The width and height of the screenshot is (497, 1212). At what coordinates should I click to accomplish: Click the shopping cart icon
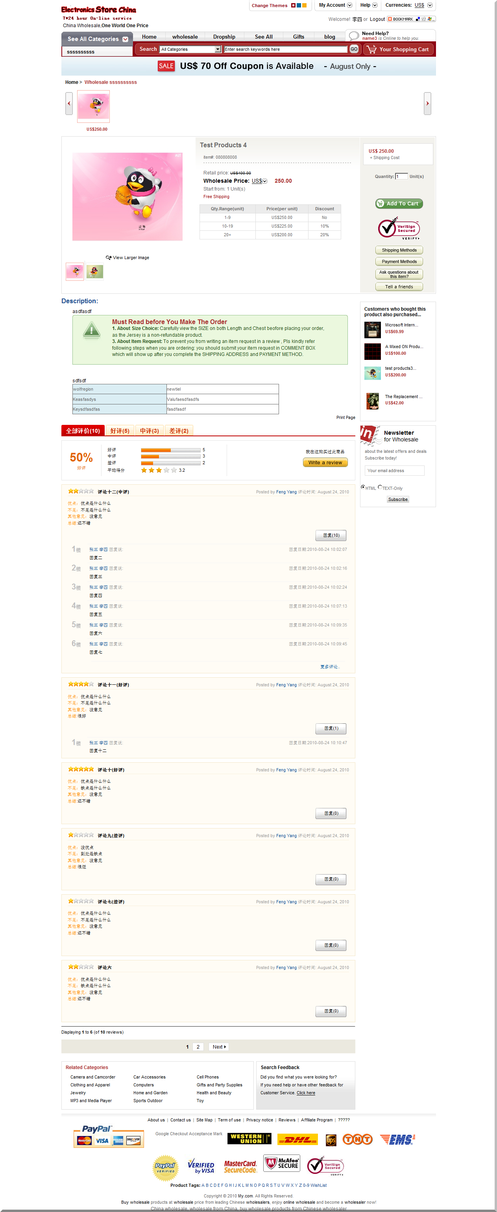tap(371, 49)
